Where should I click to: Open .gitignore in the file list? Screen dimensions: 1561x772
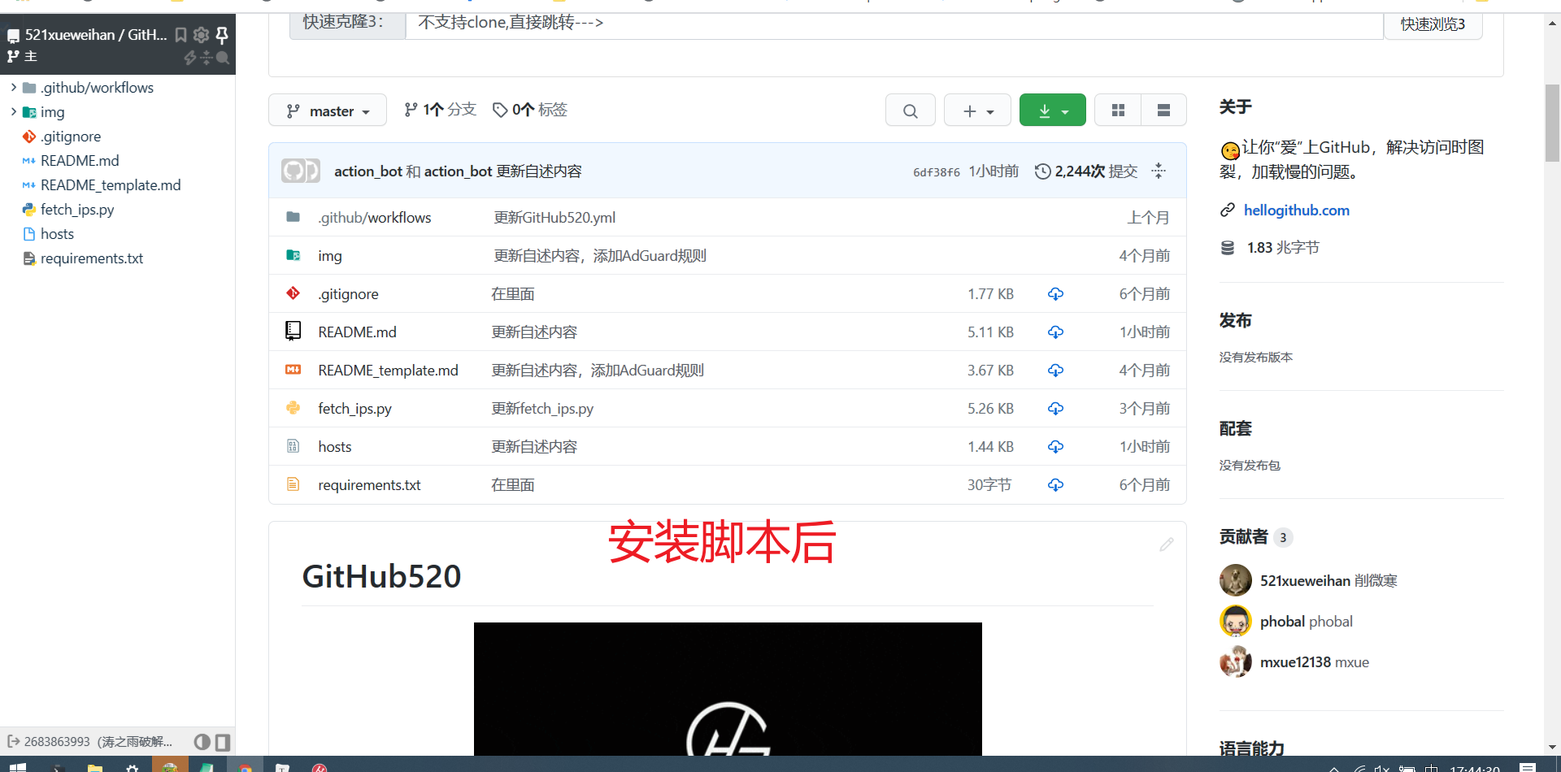click(348, 294)
